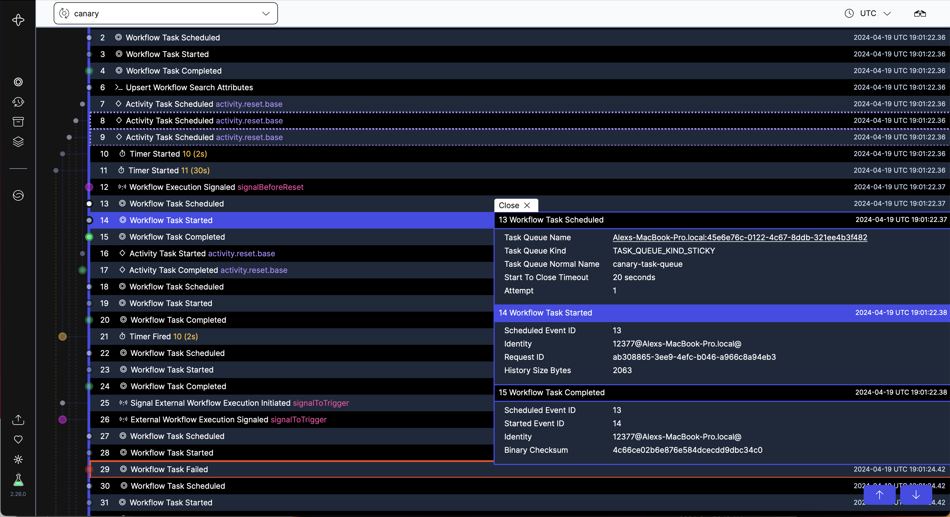The image size is (950, 517).
Task: Click the Import upload sidebar icon
Action: tap(18, 420)
